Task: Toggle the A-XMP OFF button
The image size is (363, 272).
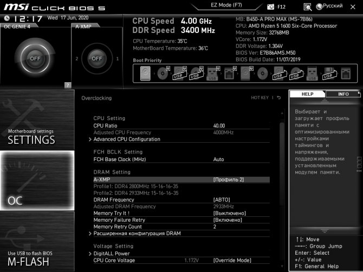Action: (x=96, y=58)
